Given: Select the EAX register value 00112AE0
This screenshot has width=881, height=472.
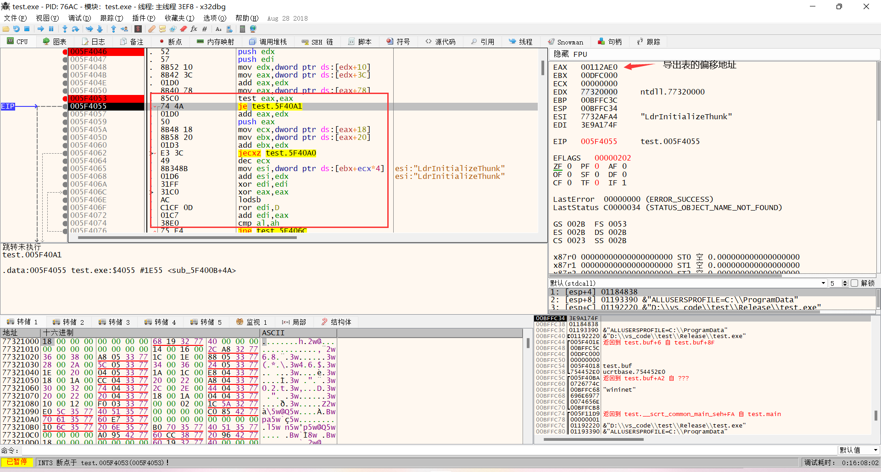Looking at the screenshot, I should tap(599, 67).
